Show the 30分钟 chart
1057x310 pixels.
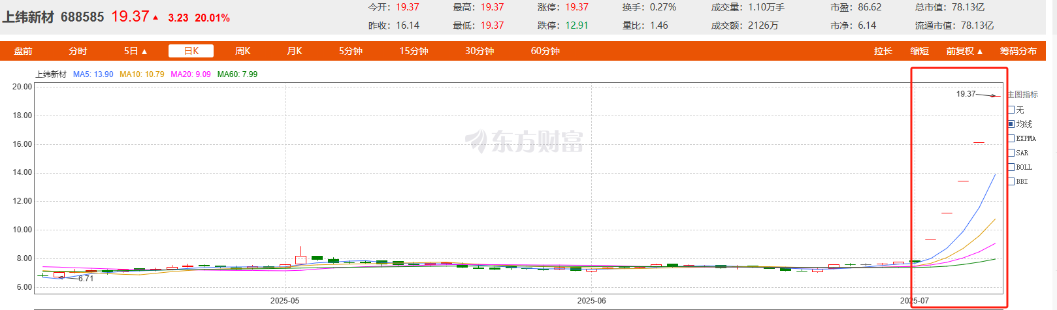(480, 51)
